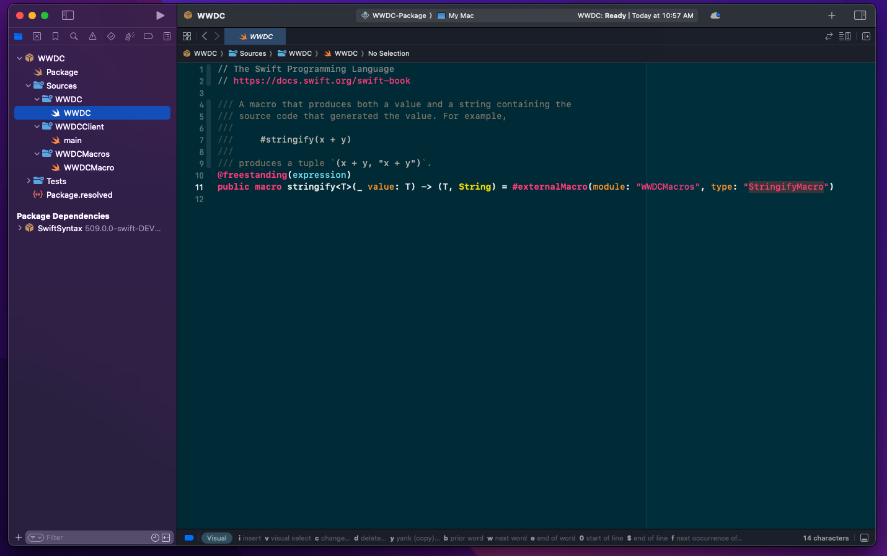Toggle the debug area visibility
Viewport: 887px width, 556px height.
pos(864,538)
